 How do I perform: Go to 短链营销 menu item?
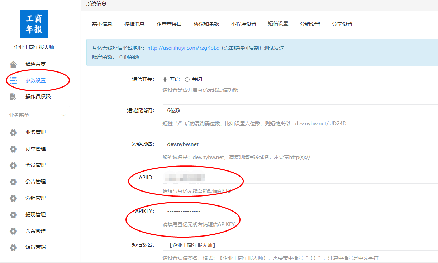point(35,247)
